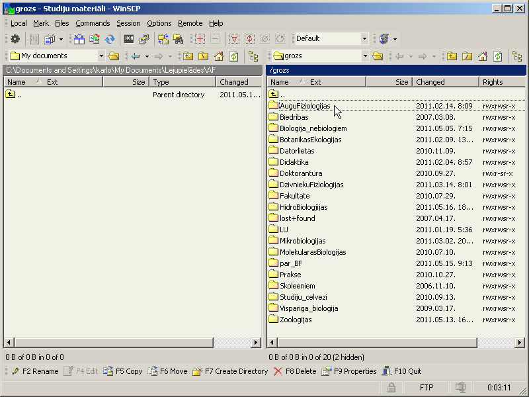The height and width of the screenshot is (397, 529).
Task: Go to remote parent directory icon
Action: click(452, 56)
